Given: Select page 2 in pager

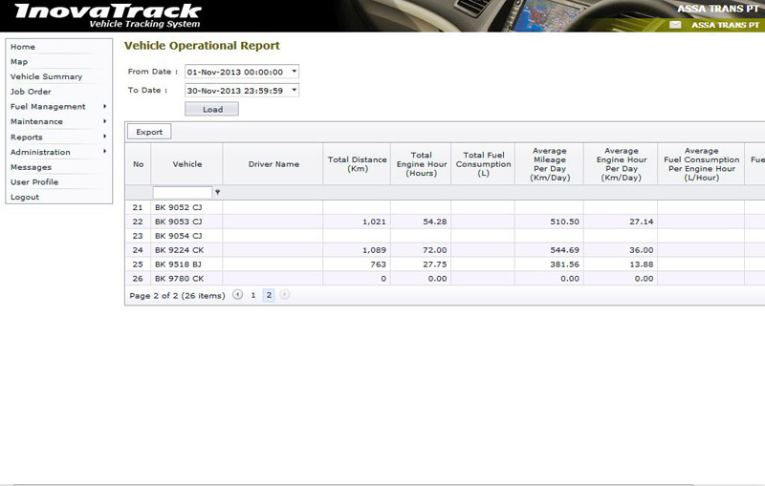Looking at the screenshot, I should [269, 295].
